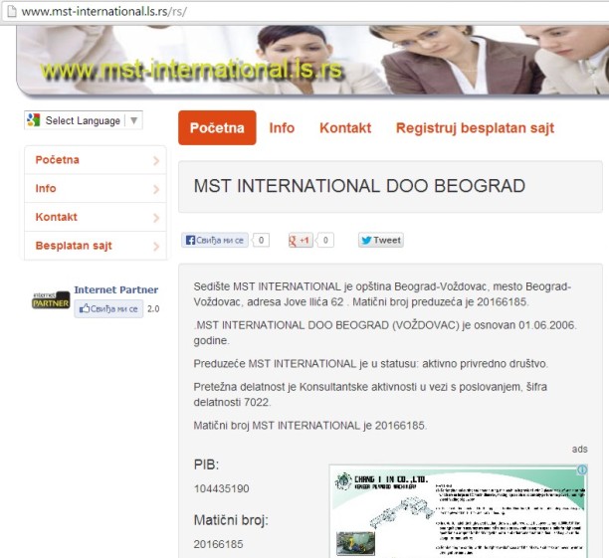
Task: Click the chevron arrow beside sidebar Info
Action: [x=156, y=189]
